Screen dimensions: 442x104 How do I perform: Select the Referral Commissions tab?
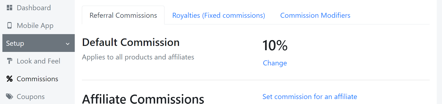point(123,15)
